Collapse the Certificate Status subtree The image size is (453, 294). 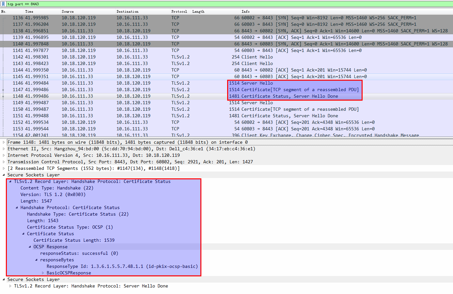tap(23, 234)
